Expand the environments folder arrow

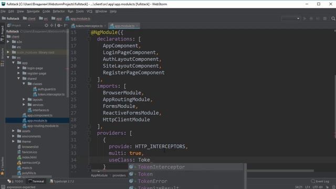pyautogui.click(x=13, y=136)
